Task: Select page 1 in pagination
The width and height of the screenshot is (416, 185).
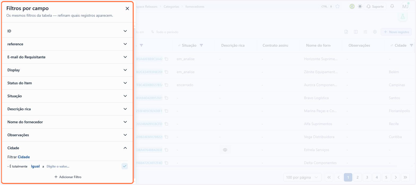Action: [348, 177]
